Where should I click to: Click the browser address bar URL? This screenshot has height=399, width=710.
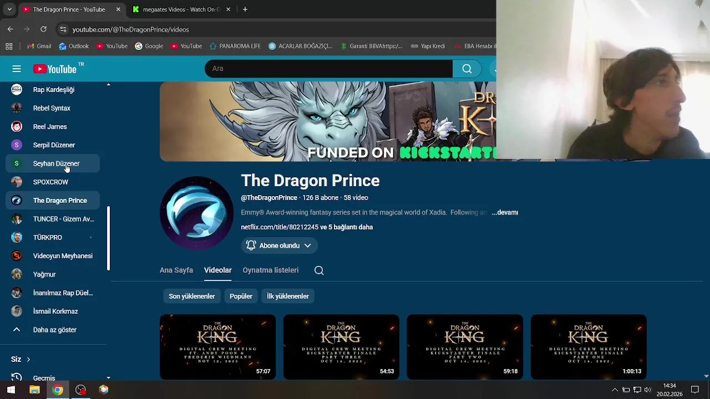(x=131, y=29)
